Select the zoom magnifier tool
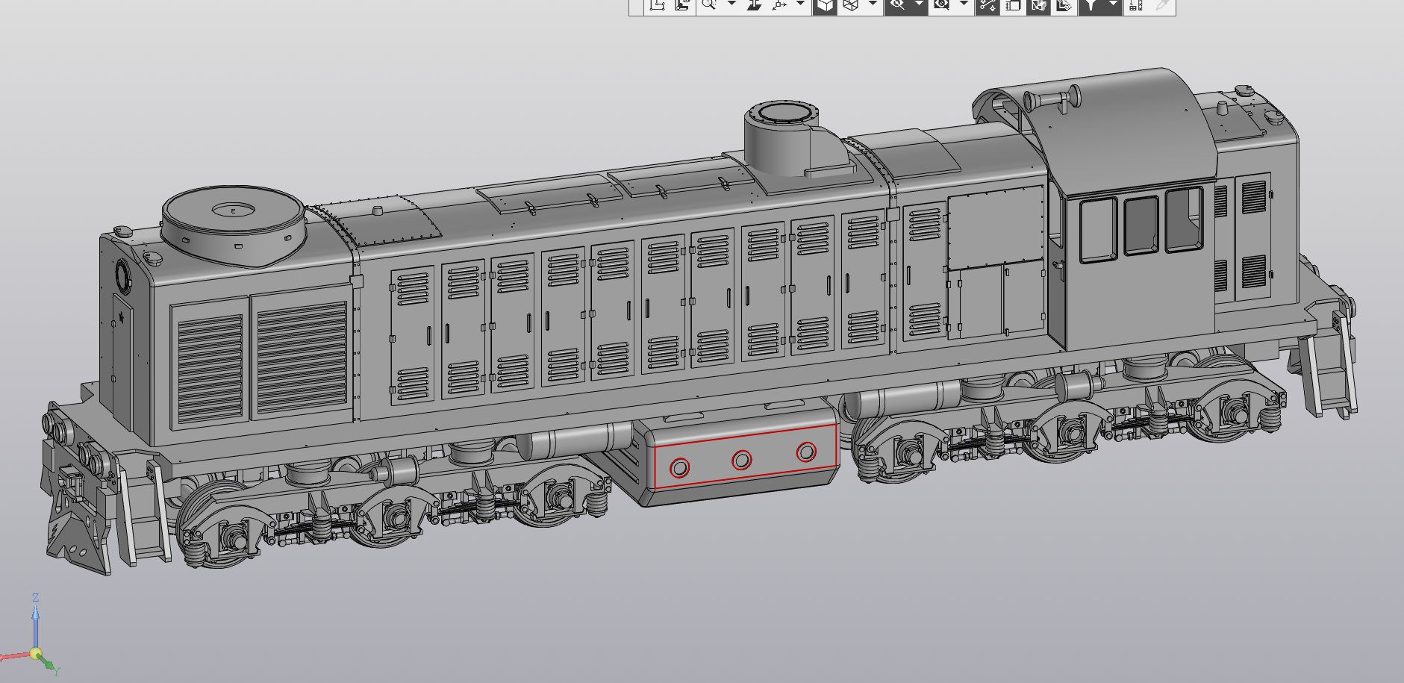 click(x=708, y=5)
